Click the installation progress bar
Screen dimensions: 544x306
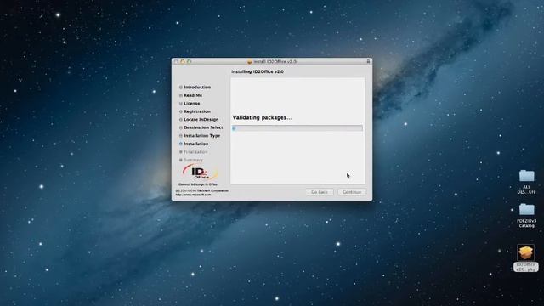pos(297,128)
